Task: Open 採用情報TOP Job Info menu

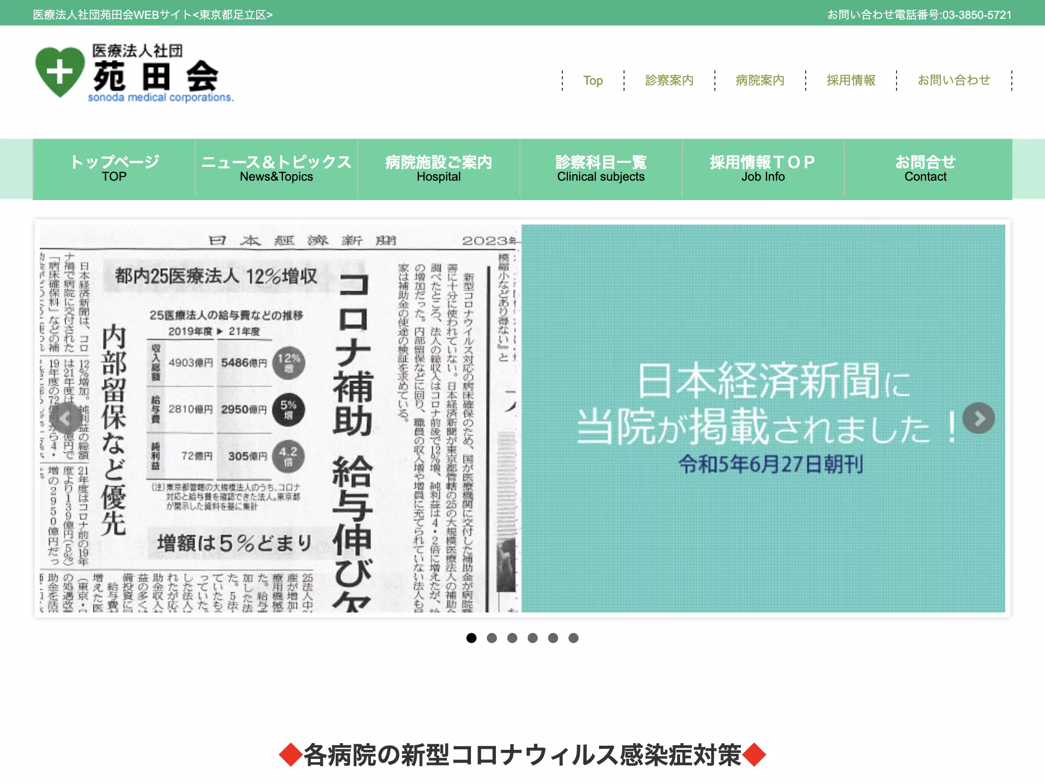Action: point(763,169)
